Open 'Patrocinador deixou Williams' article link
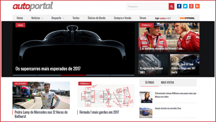Screen dimensions: 216x122 pyautogui.click(x=176, y=95)
